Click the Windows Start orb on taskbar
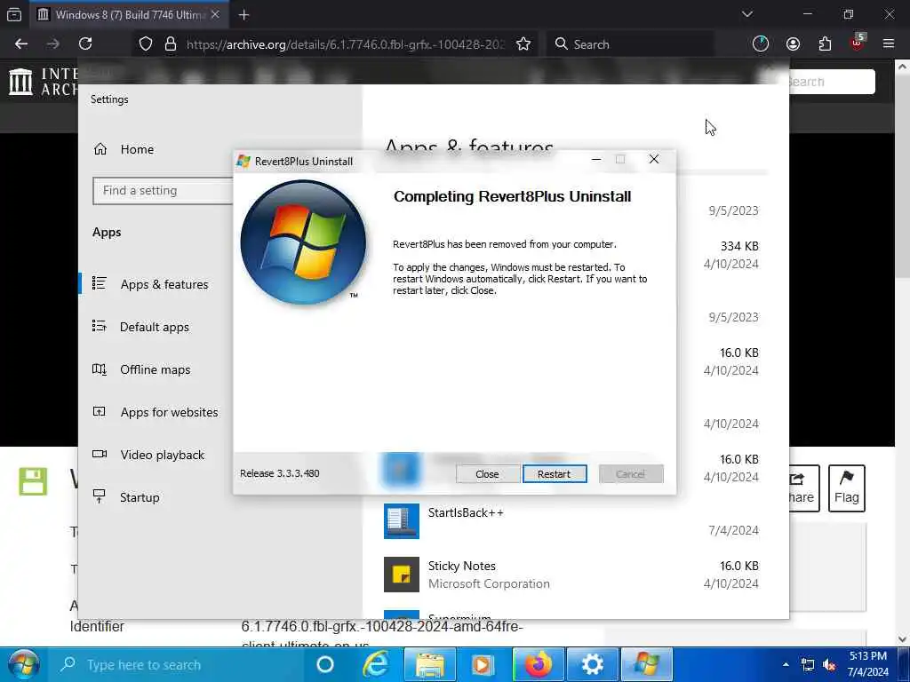 click(x=24, y=664)
